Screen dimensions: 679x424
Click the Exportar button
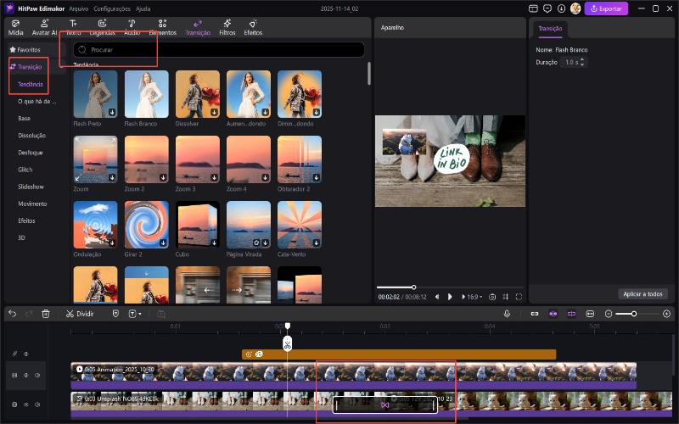[x=606, y=8]
